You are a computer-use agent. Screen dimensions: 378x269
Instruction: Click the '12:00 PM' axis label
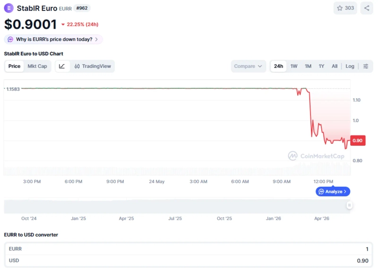(x=323, y=182)
